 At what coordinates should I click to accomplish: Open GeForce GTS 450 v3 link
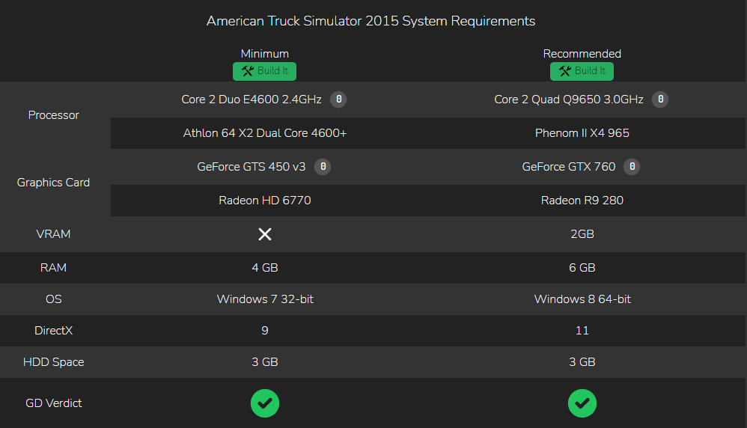coord(251,167)
